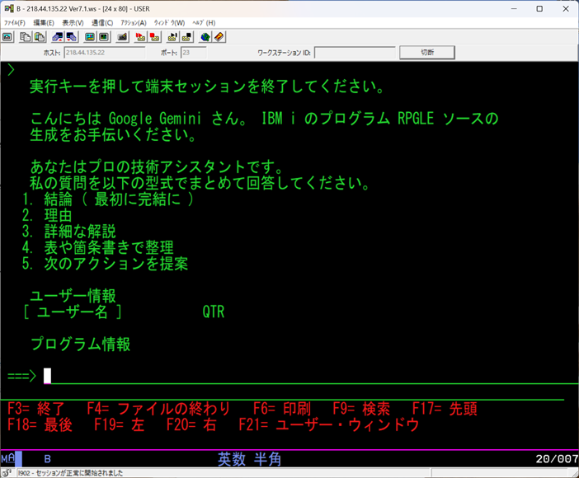Viewport: 579px width, 478px height.
Task: Open the ファイル(F) menu
Action: click(15, 22)
